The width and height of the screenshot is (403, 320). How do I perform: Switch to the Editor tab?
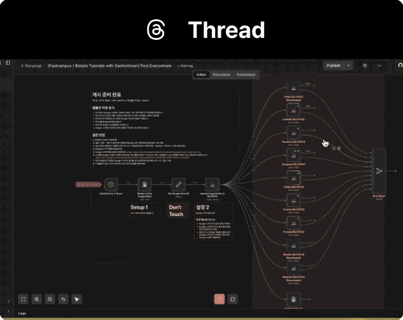(x=201, y=75)
